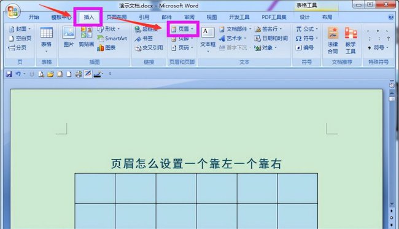Viewport: 399px width, 229px height.
Task: Open the 文档部件 quick parts dropdown
Action: (250, 29)
